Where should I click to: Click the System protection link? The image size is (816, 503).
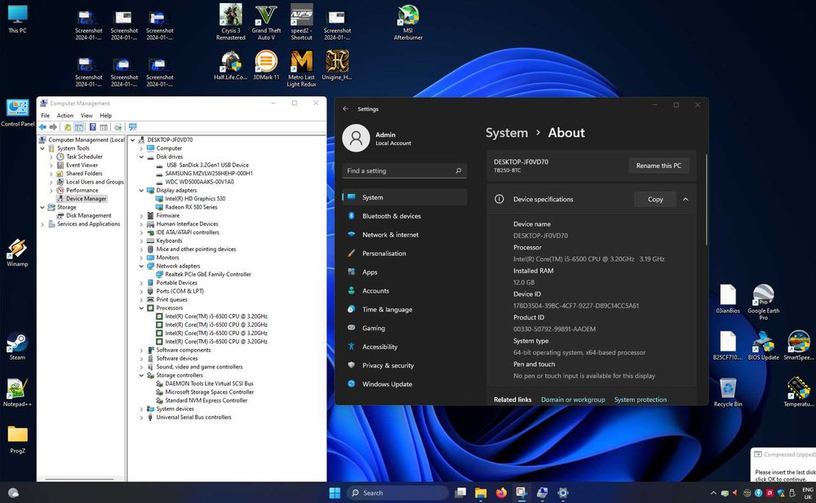pos(641,399)
